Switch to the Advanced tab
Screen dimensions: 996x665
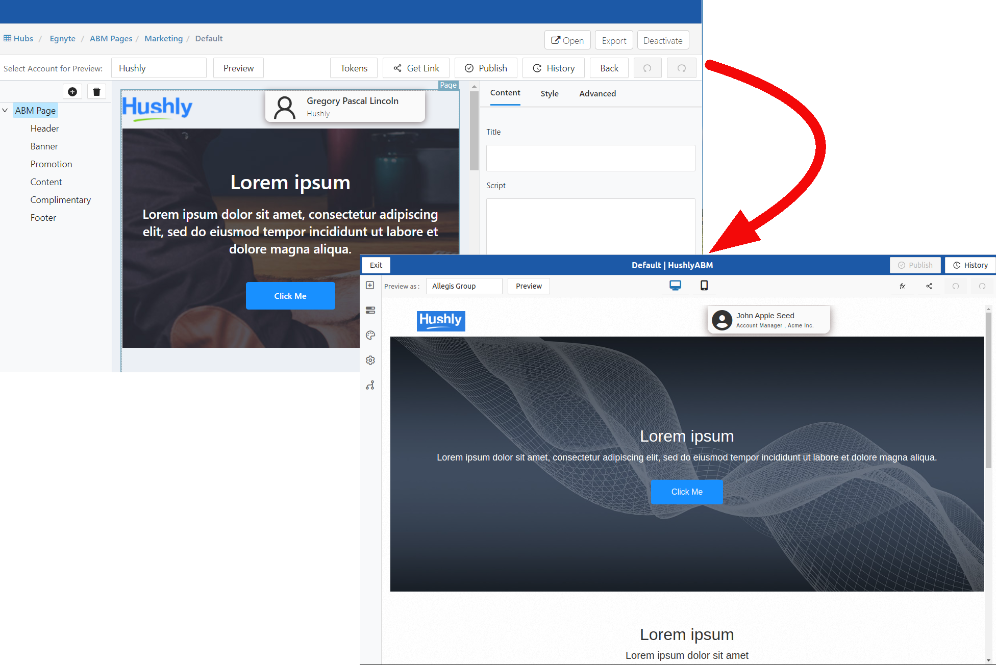click(x=597, y=94)
